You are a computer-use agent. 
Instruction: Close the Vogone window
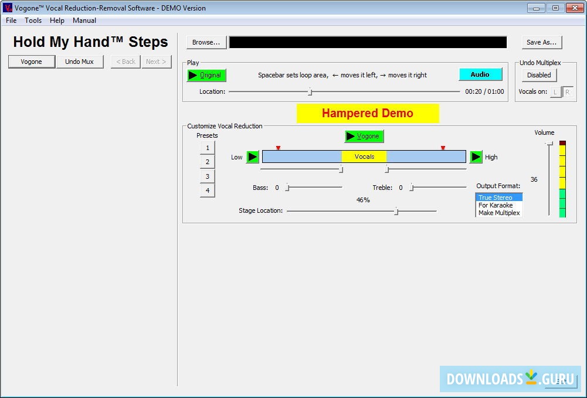point(575,8)
